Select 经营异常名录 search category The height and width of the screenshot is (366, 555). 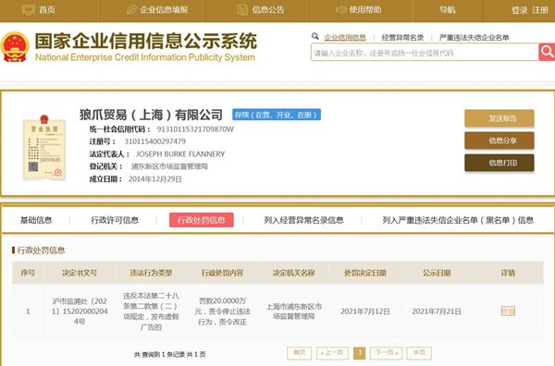pos(402,38)
